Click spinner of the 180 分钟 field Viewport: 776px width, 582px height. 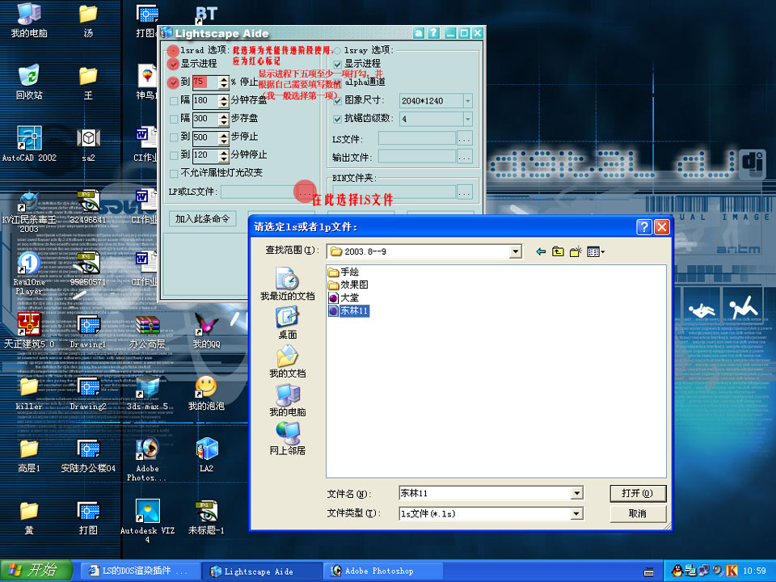pos(224,101)
